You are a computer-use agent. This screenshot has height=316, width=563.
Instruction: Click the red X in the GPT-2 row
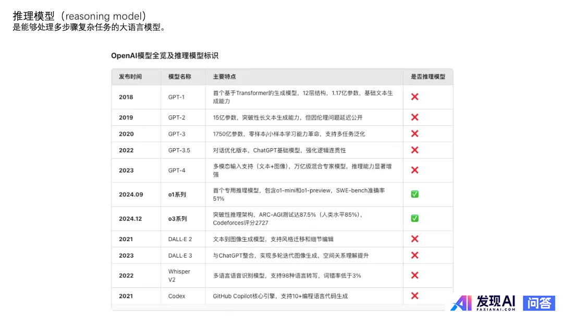(x=415, y=117)
